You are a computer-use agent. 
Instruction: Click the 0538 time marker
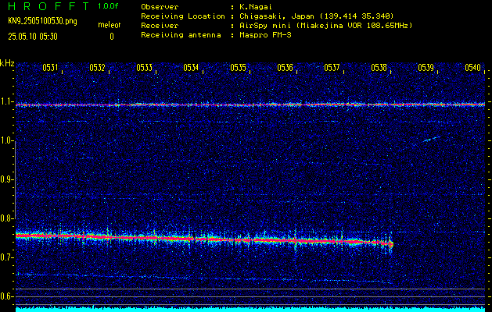379,68
